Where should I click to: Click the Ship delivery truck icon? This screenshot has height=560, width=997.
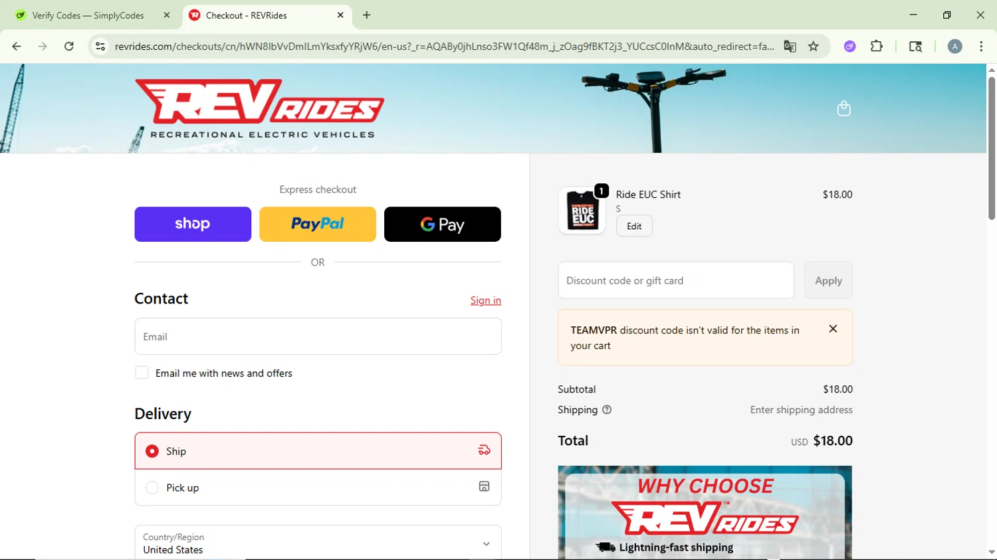(x=484, y=450)
